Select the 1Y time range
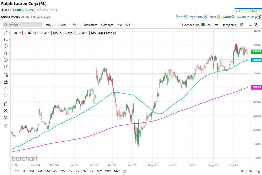262x175 pixels. (71, 171)
